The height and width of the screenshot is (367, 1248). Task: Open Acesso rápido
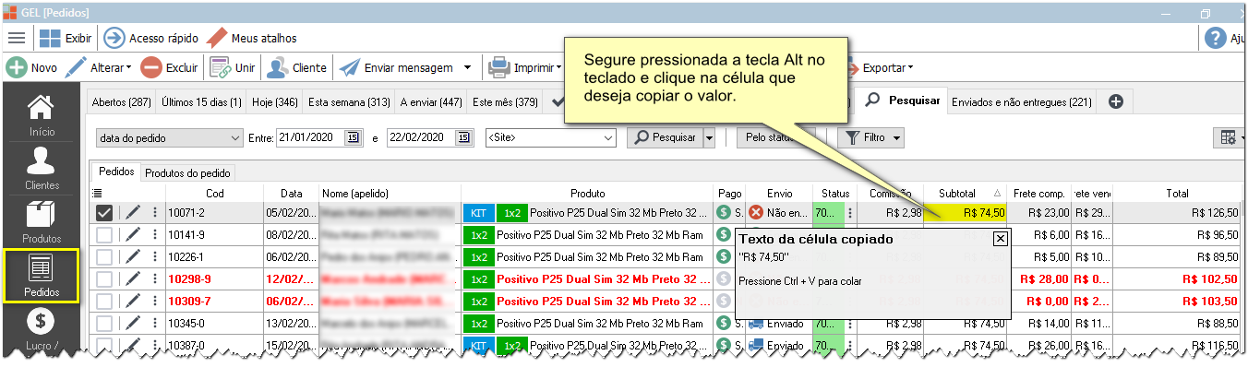[x=151, y=38]
